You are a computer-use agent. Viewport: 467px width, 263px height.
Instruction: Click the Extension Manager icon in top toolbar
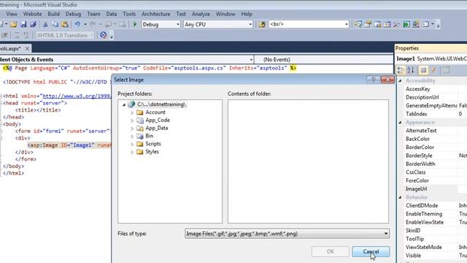(416, 24)
